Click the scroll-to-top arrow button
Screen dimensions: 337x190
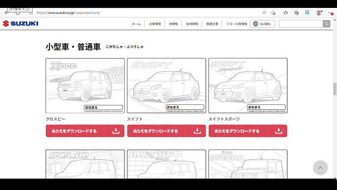point(320,168)
